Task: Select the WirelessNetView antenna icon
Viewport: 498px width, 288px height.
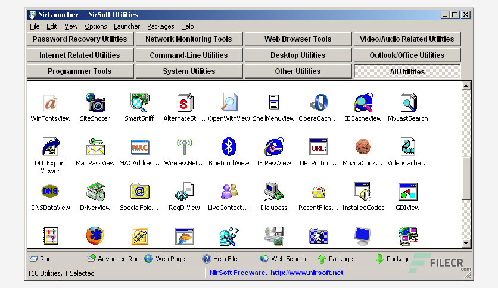Action: (185, 147)
